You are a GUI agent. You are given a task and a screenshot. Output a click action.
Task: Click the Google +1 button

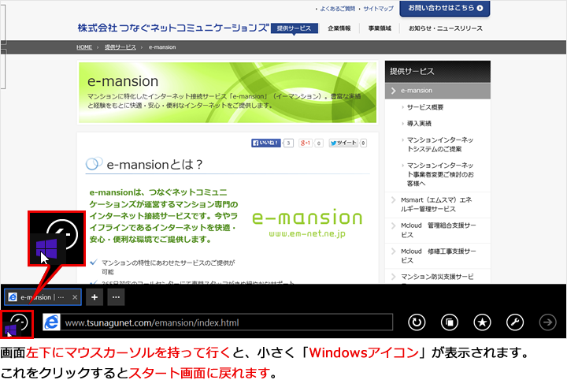coord(306,143)
